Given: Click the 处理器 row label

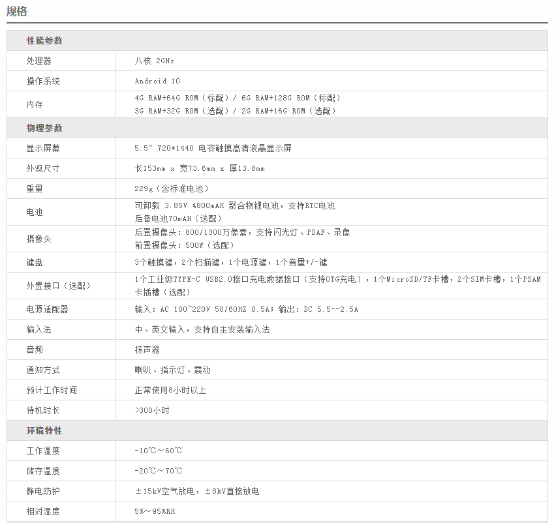Looking at the screenshot, I should 39,61.
